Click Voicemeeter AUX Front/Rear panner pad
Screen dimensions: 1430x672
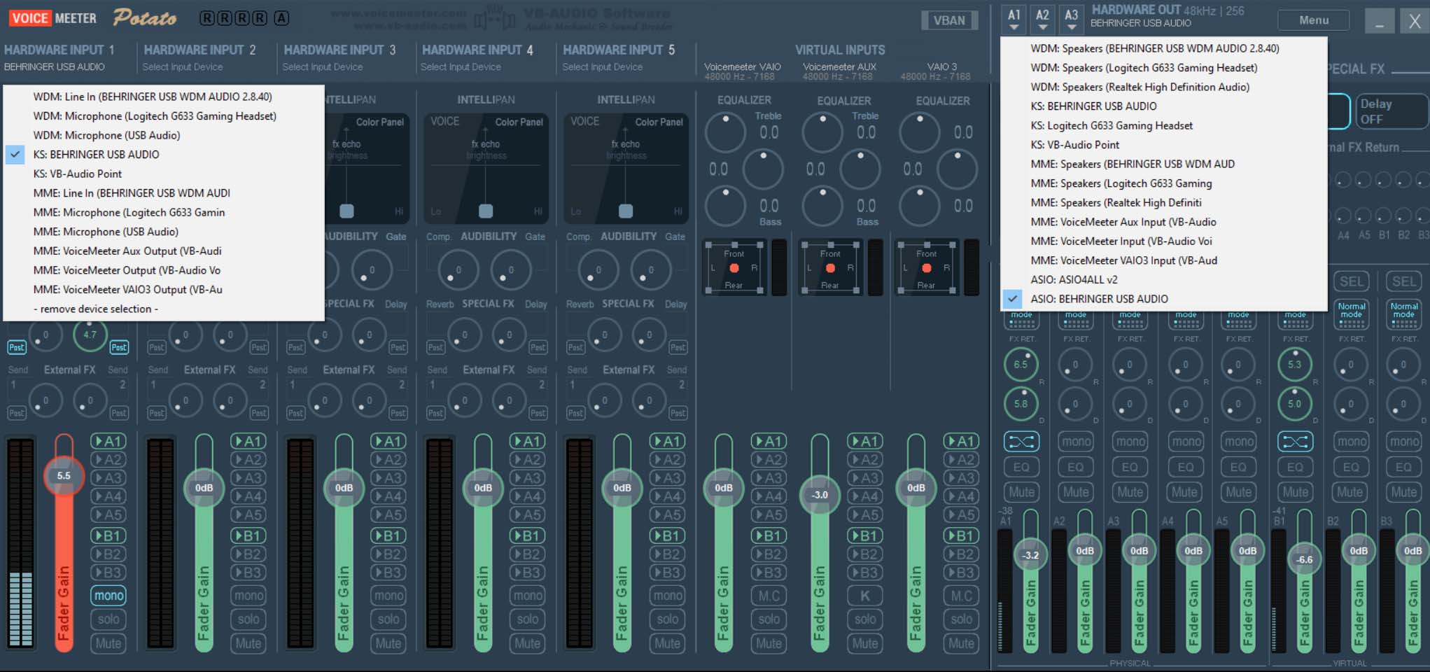(830, 267)
